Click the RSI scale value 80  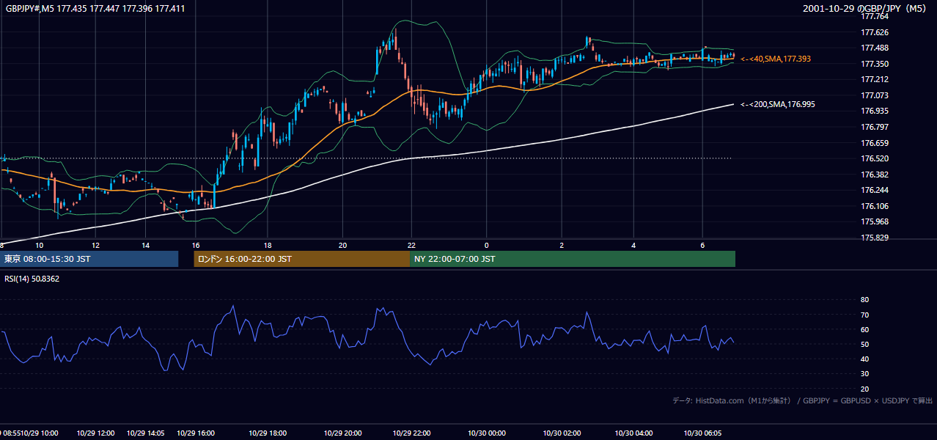pyautogui.click(x=864, y=300)
